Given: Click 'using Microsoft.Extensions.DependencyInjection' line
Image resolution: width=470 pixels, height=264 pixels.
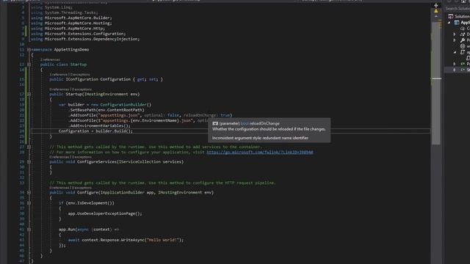Looking at the screenshot, I should 85,39.
